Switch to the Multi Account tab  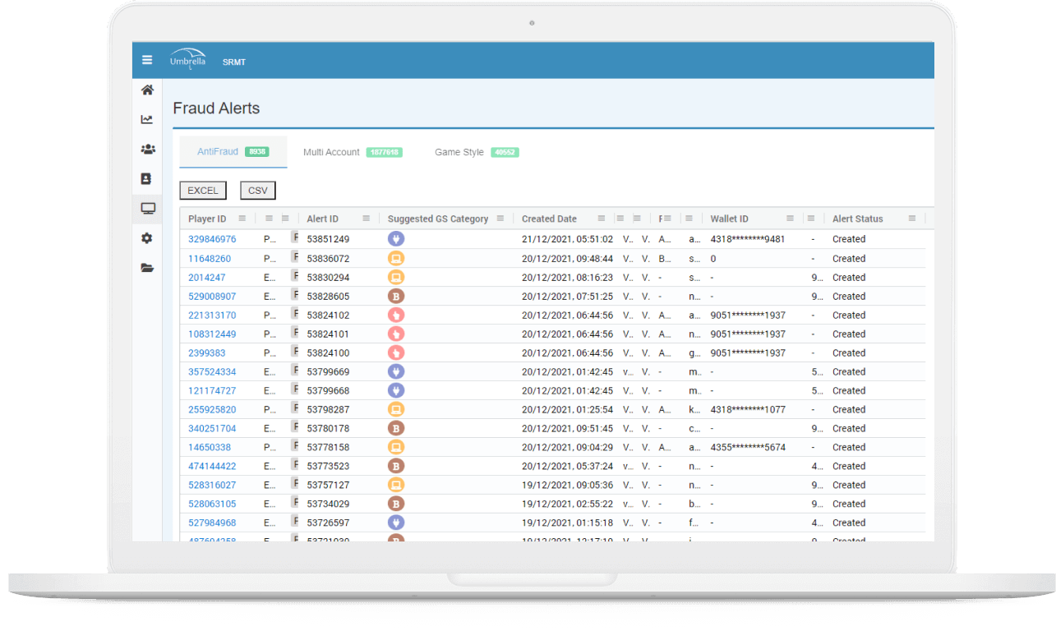pos(330,152)
